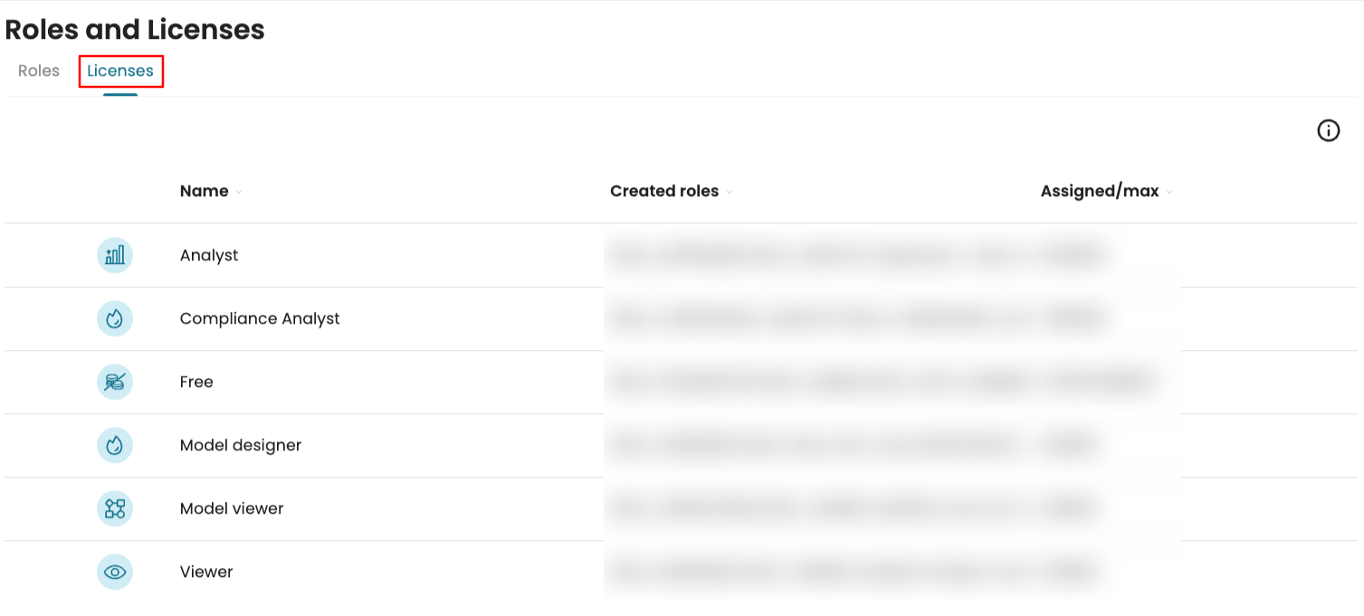
Task: Sort by Name column arrow
Action: [x=239, y=193]
